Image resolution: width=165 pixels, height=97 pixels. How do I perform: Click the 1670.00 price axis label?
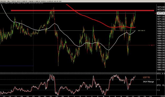click(161, 24)
